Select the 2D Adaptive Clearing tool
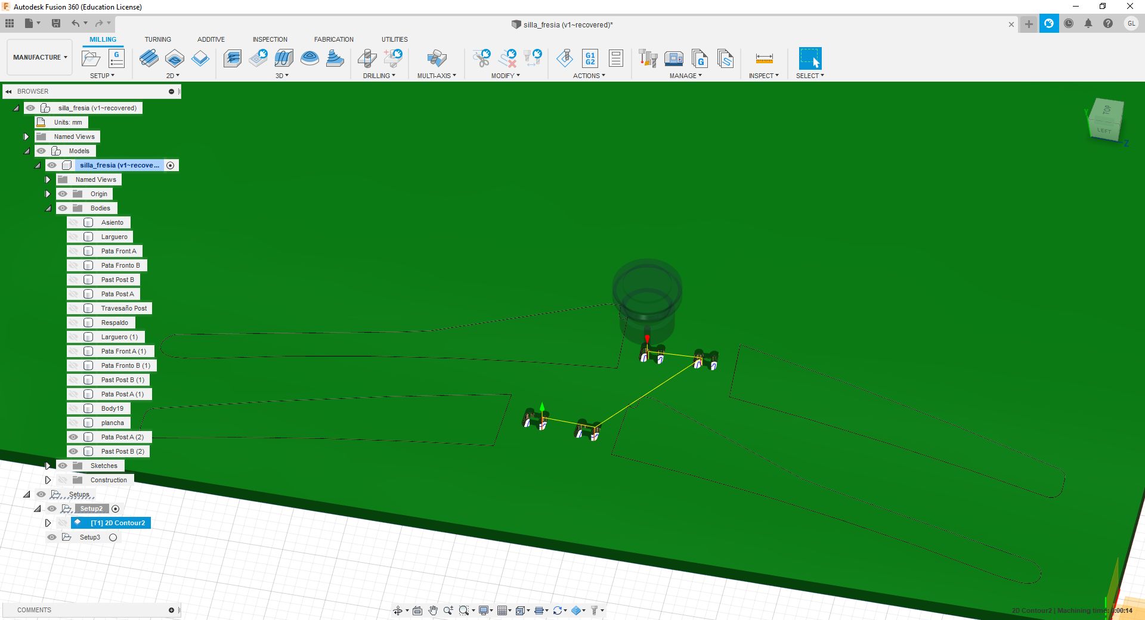The image size is (1145, 620). 148,58
